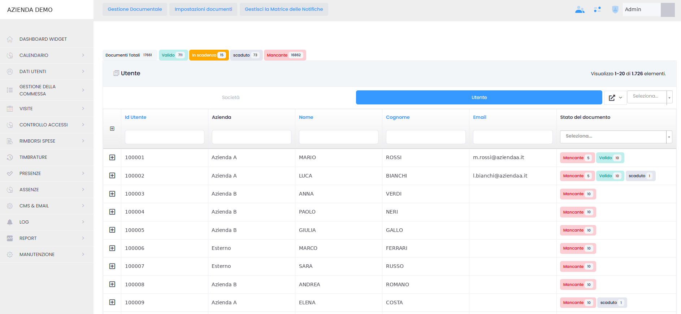The height and width of the screenshot is (314, 681).
Task: Expand all rows using header plus icon
Action: [112, 129]
